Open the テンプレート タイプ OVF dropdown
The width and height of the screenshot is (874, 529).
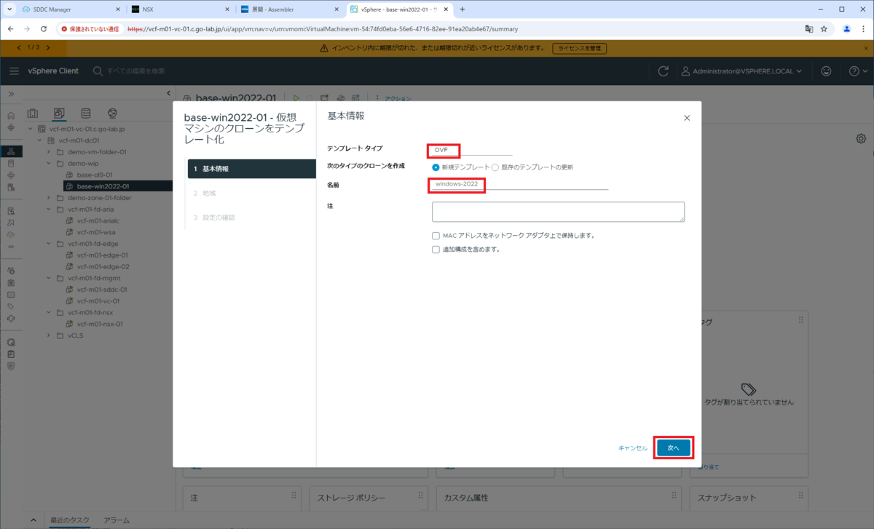tap(471, 149)
